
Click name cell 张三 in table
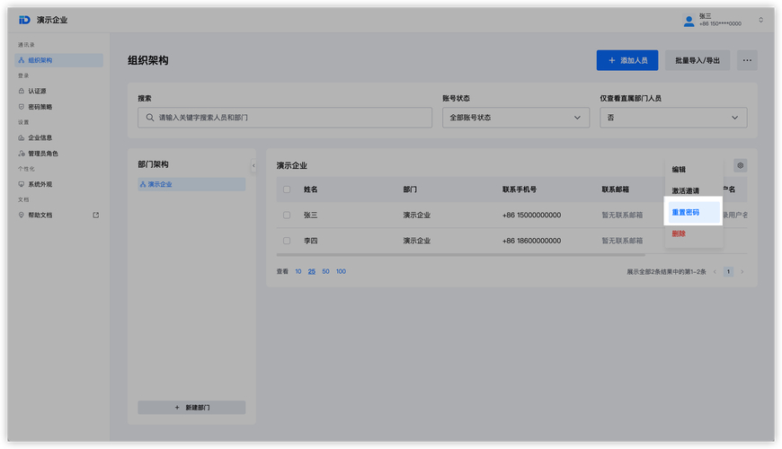click(311, 216)
